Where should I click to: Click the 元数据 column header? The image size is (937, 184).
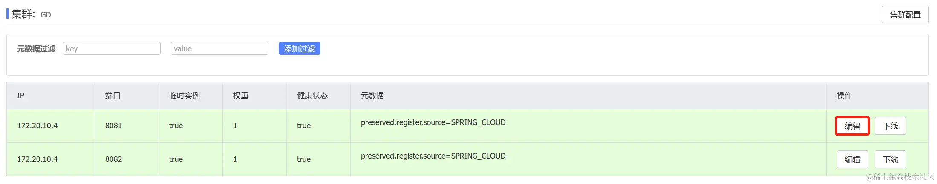tap(372, 96)
